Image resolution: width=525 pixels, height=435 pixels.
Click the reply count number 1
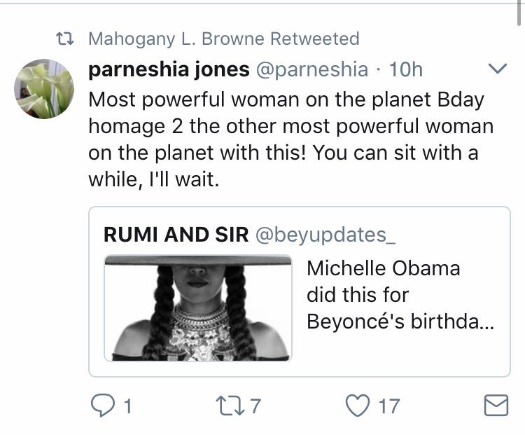(128, 405)
